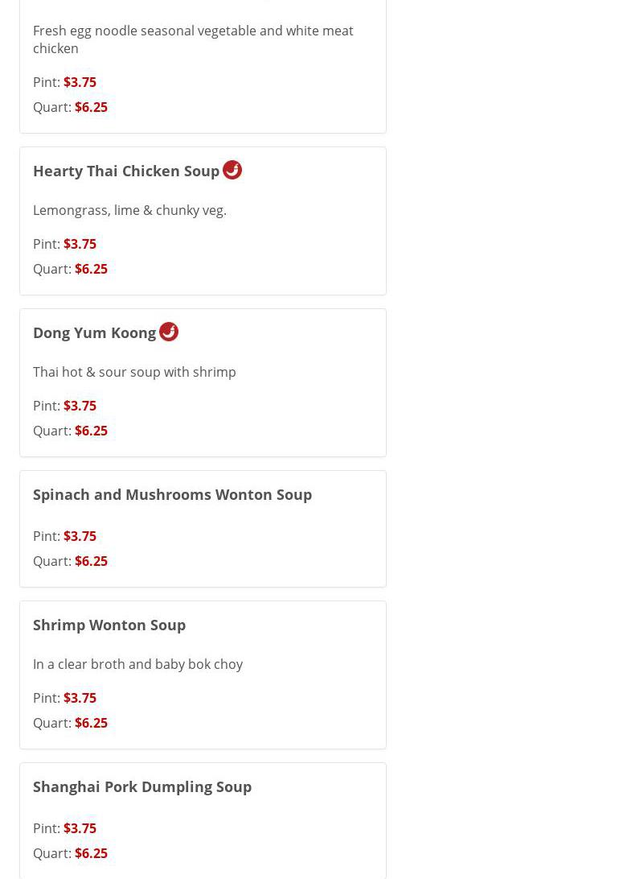Select the Quart price for Shrimp Wonton Soup
The width and height of the screenshot is (619, 879).
point(91,723)
